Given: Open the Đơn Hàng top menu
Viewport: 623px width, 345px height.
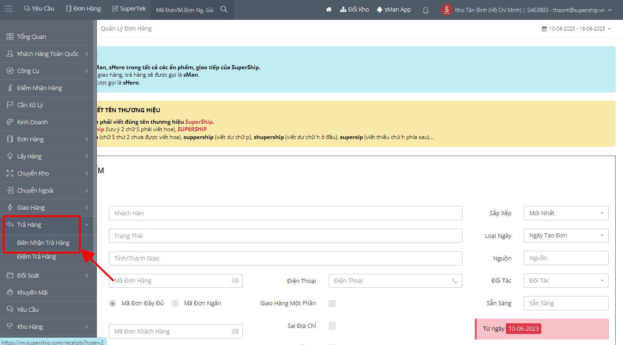Looking at the screenshot, I should (x=83, y=9).
